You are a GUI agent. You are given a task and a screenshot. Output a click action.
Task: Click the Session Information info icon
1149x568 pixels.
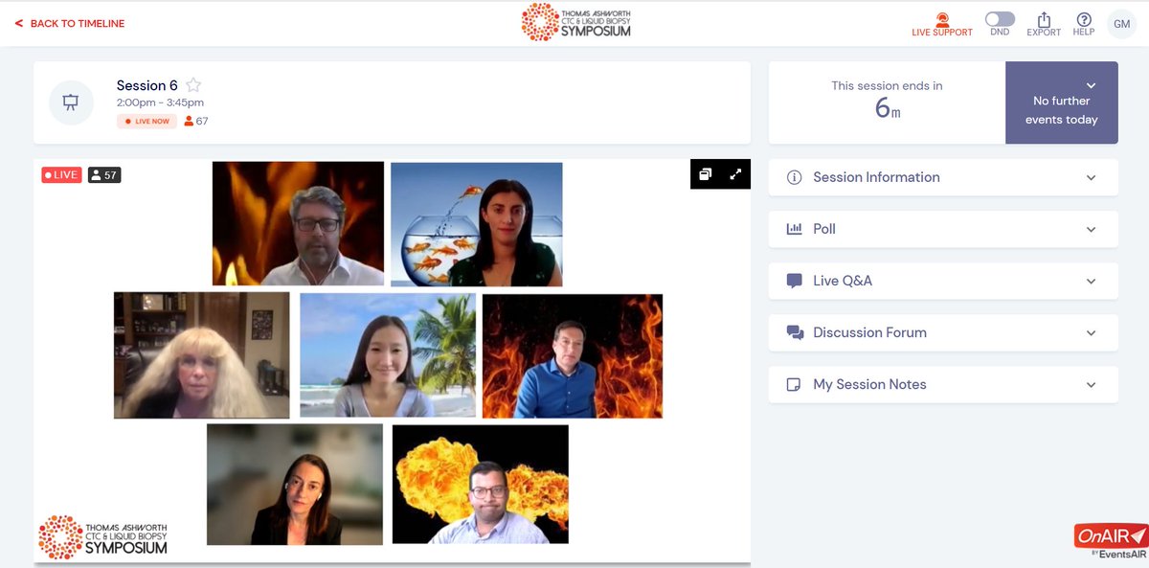[794, 177]
